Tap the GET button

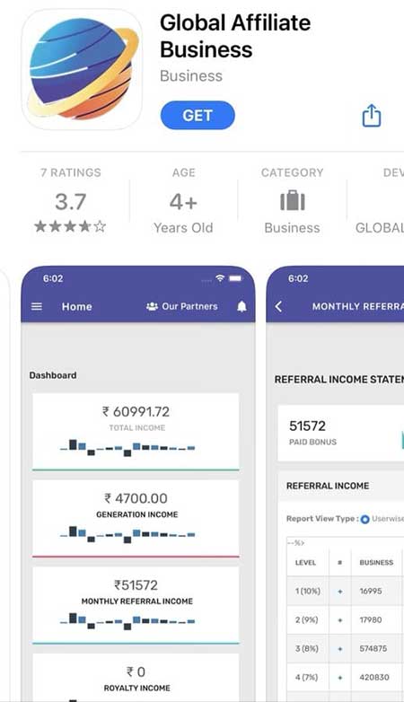198,116
